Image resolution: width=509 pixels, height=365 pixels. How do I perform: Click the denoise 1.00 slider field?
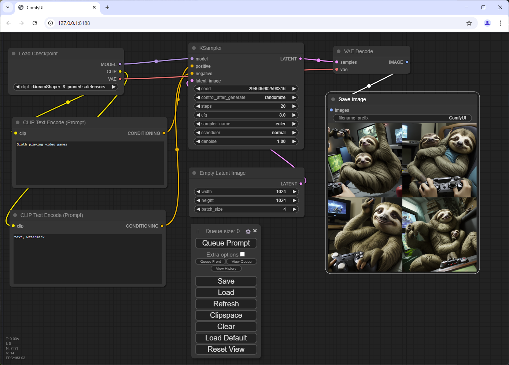point(246,141)
